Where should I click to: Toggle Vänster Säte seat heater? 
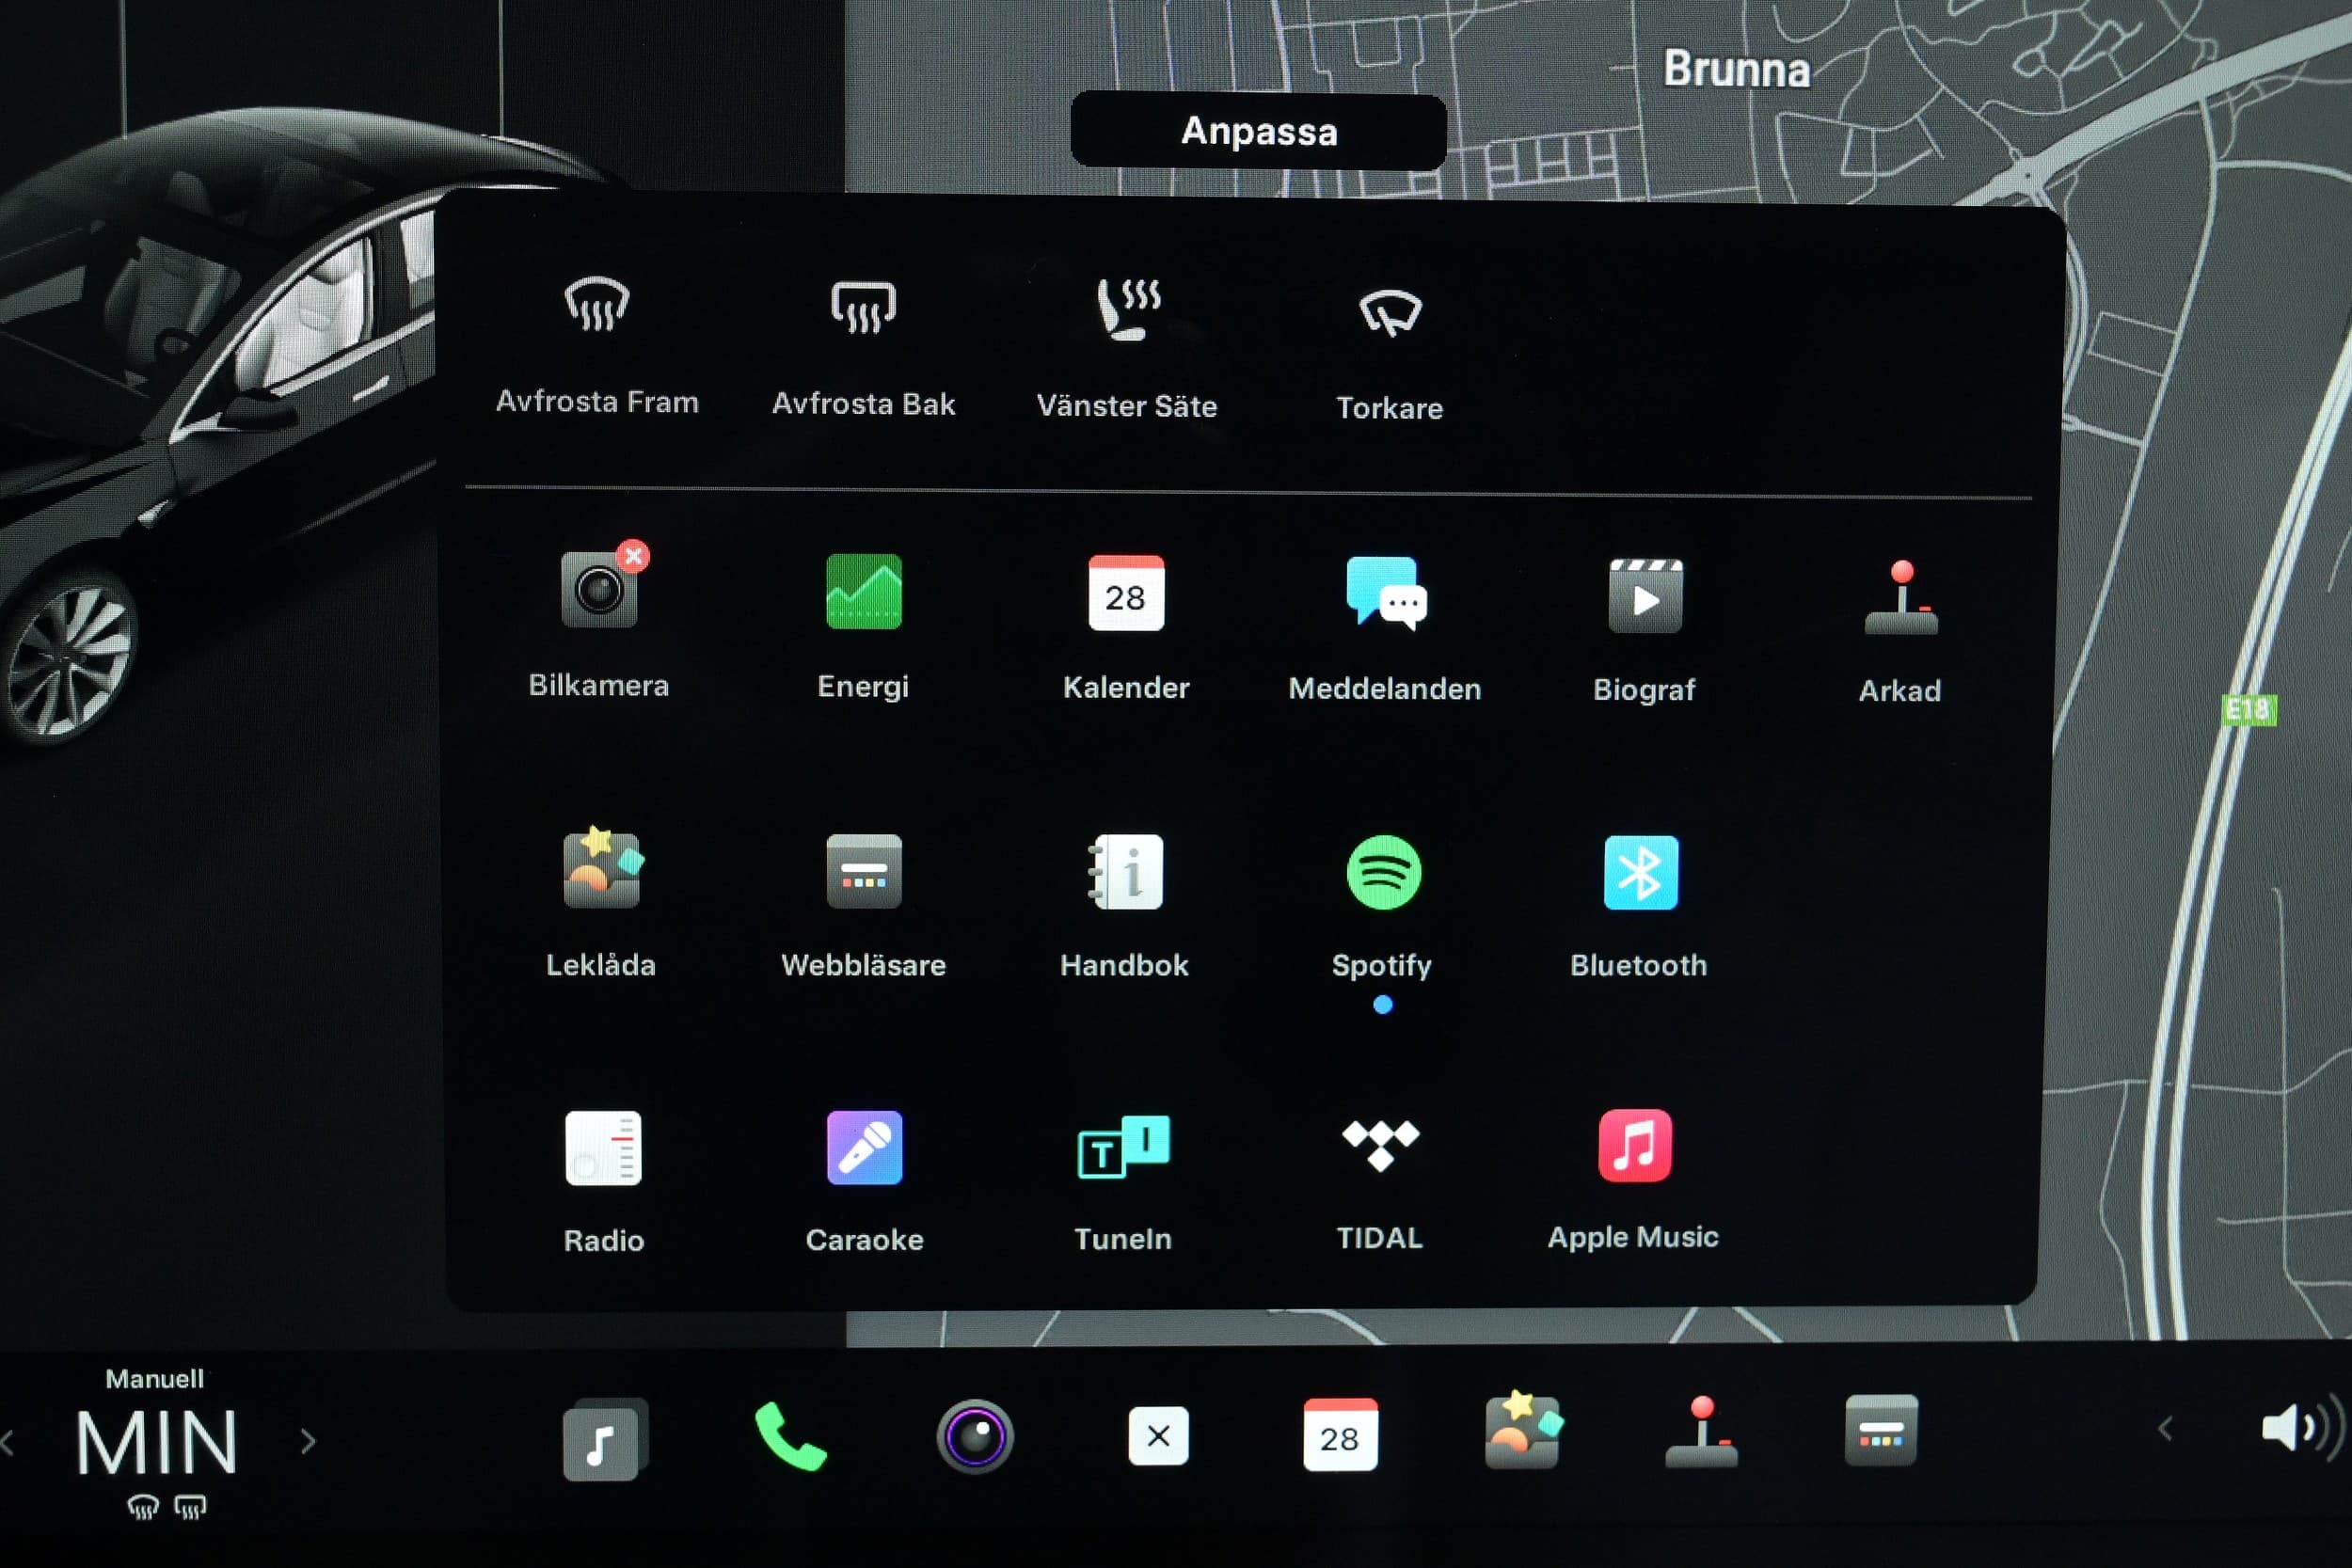[x=1128, y=309]
